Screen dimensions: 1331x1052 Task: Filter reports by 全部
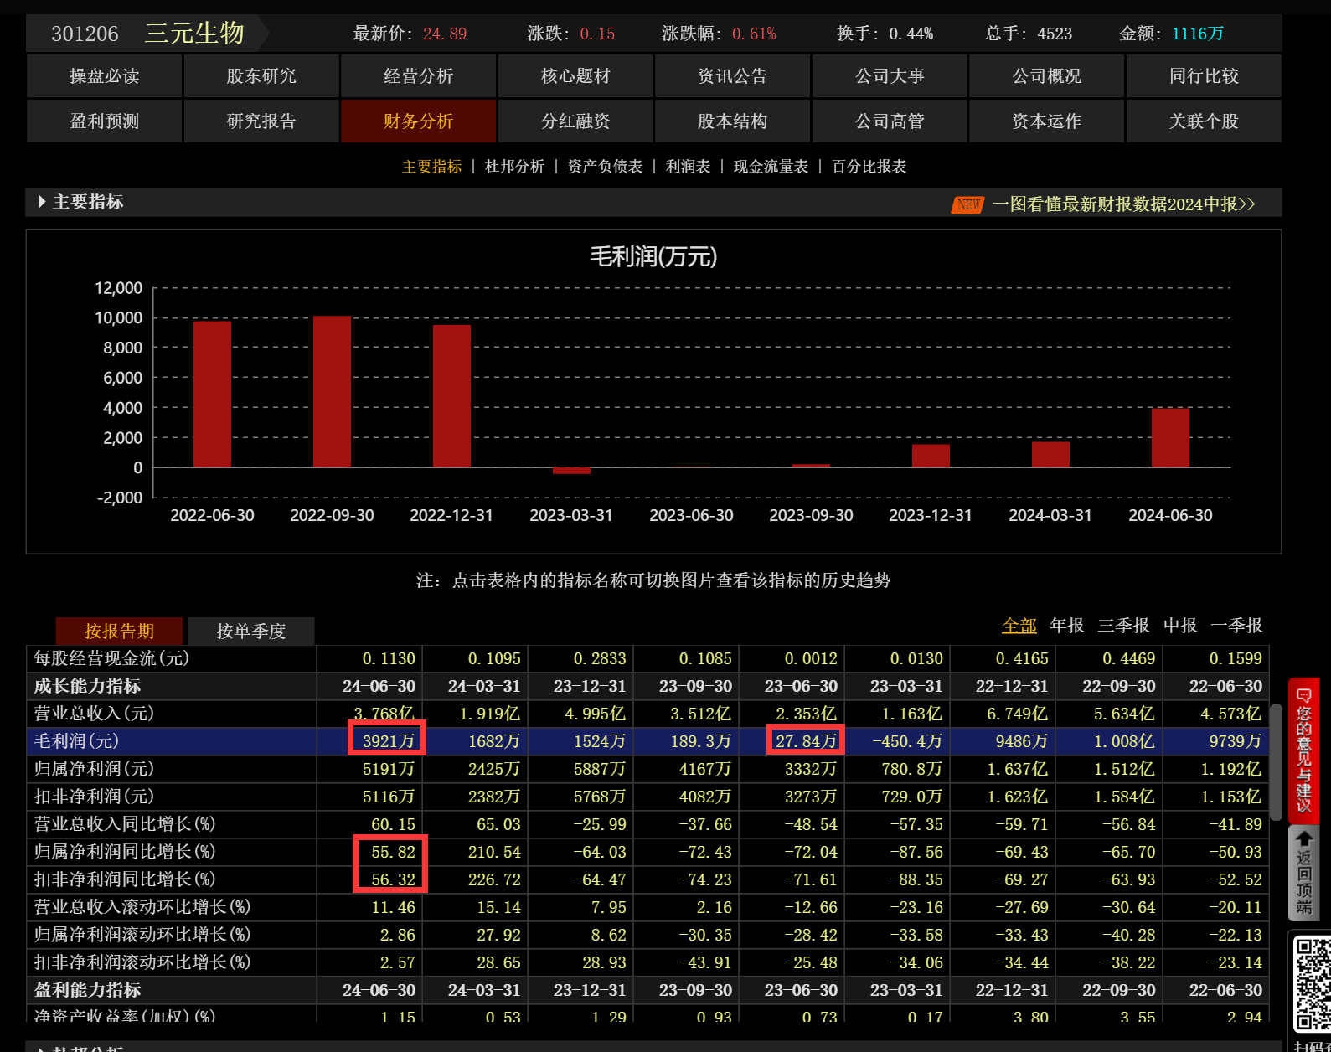pos(1019,626)
